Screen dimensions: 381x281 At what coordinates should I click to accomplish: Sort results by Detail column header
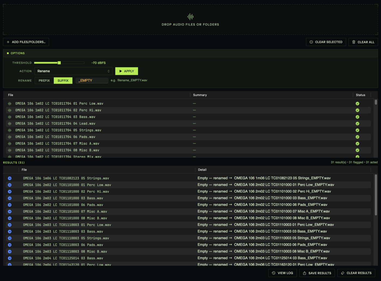202,170
